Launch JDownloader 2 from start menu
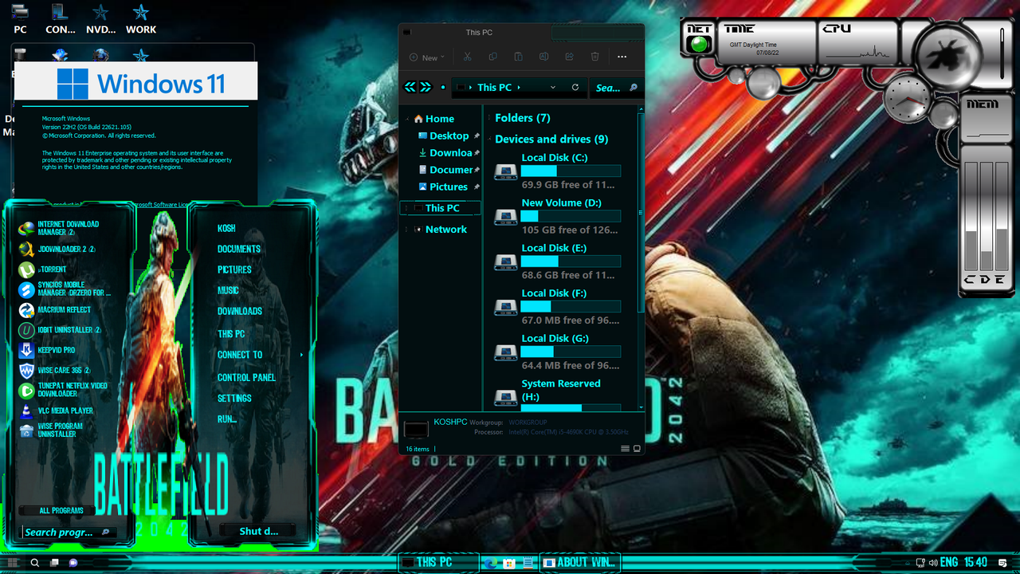Image resolution: width=1020 pixels, height=574 pixels. pyautogui.click(x=57, y=249)
